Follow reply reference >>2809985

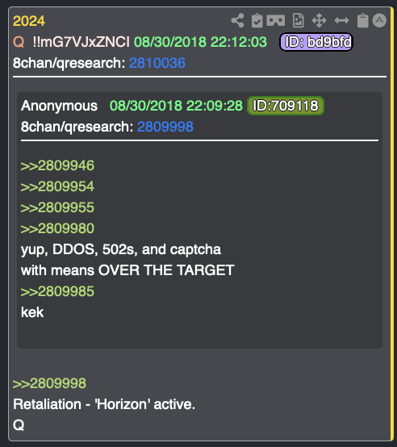coord(57,291)
